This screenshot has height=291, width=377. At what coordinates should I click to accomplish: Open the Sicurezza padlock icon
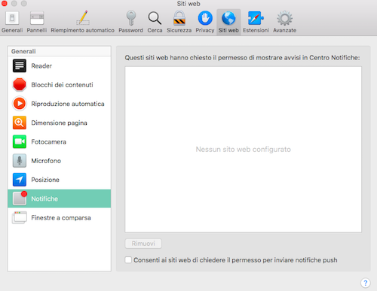179,18
